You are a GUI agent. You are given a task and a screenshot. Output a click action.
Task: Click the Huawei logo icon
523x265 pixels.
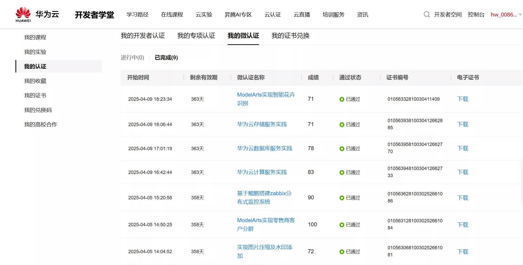pos(23,14)
